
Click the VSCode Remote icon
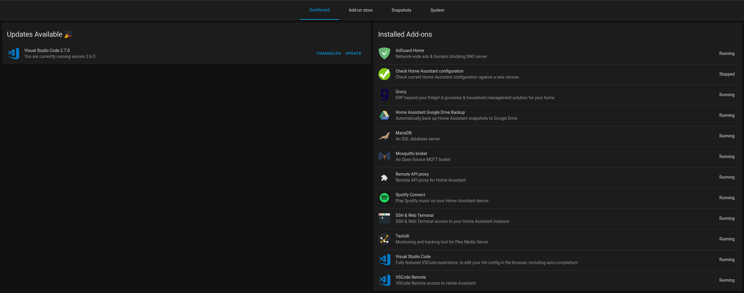coord(384,280)
